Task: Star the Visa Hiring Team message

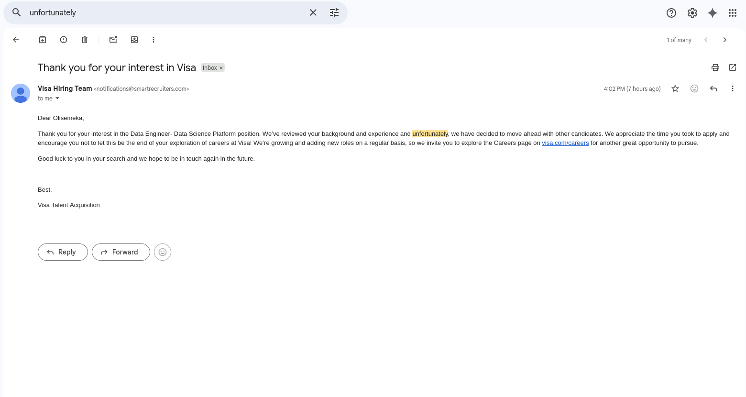Action: click(675, 88)
